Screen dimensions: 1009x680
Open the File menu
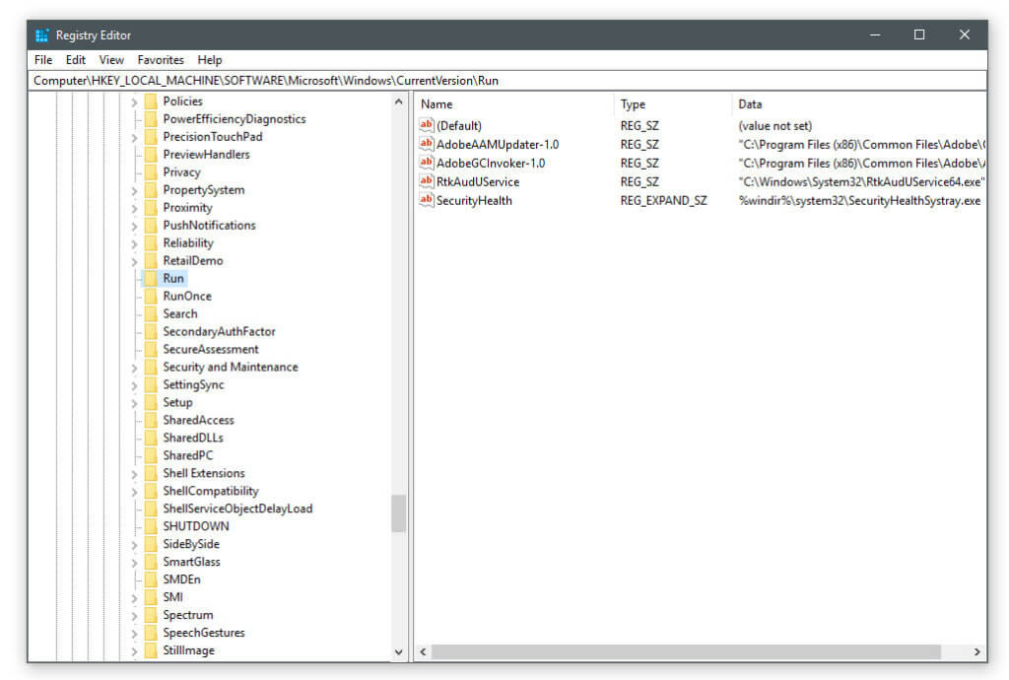tap(43, 60)
